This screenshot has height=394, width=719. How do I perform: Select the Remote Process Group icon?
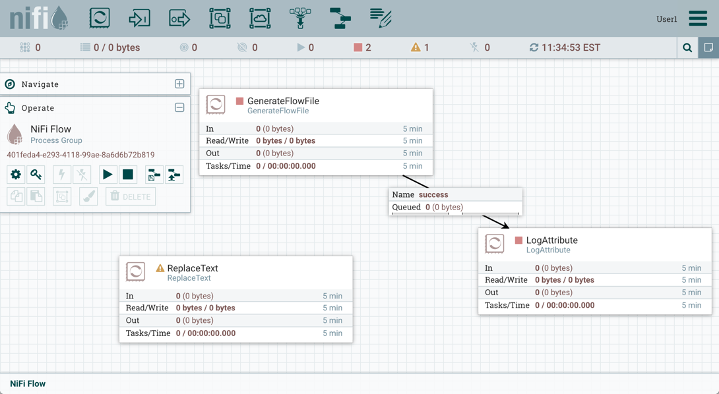[x=260, y=18]
